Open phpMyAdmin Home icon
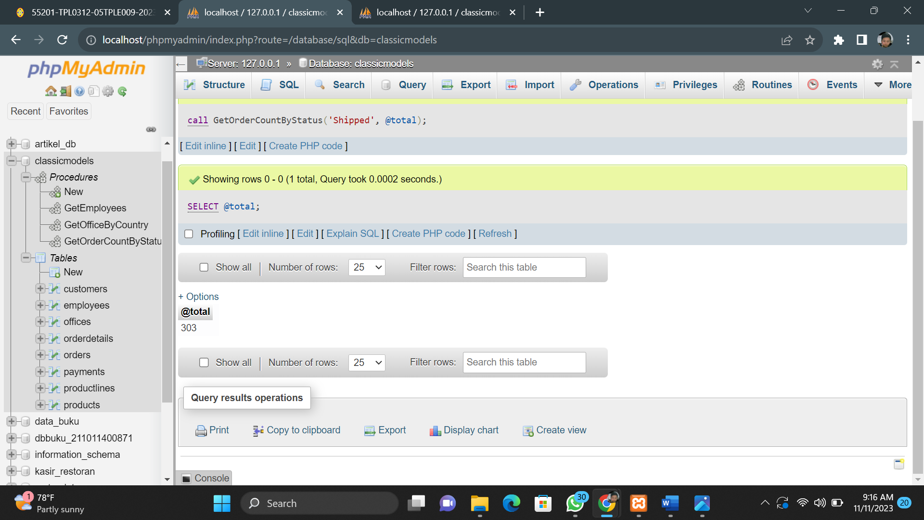This screenshot has height=520, width=924. [x=51, y=91]
